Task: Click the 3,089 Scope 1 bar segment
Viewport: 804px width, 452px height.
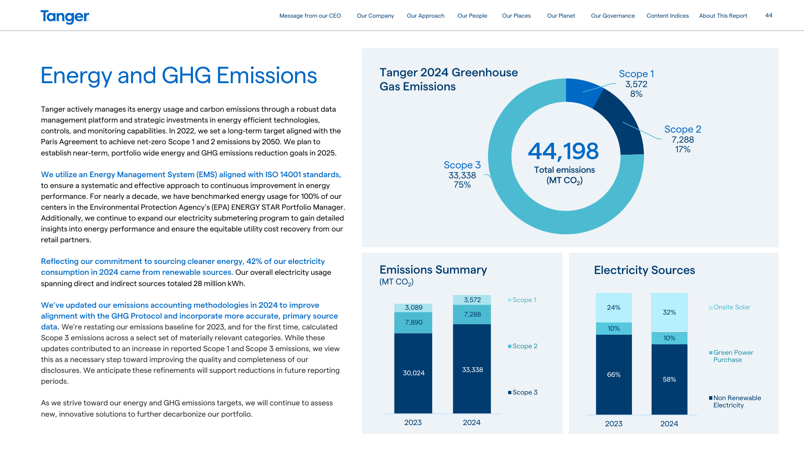Action: [x=413, y=308]
